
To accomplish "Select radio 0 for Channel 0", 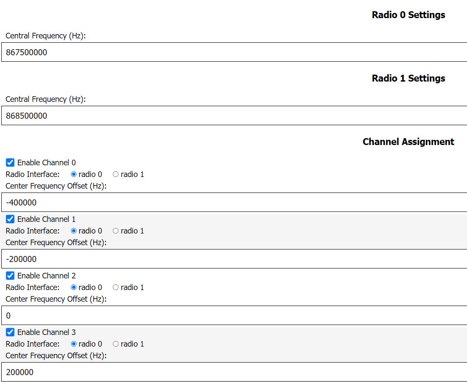I will coord(74,174).
